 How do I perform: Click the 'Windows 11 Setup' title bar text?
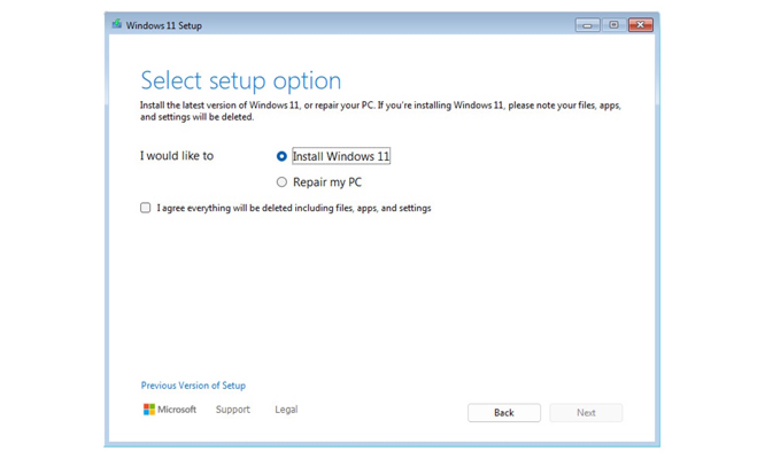pyautogui.click(x=164, y=25)
